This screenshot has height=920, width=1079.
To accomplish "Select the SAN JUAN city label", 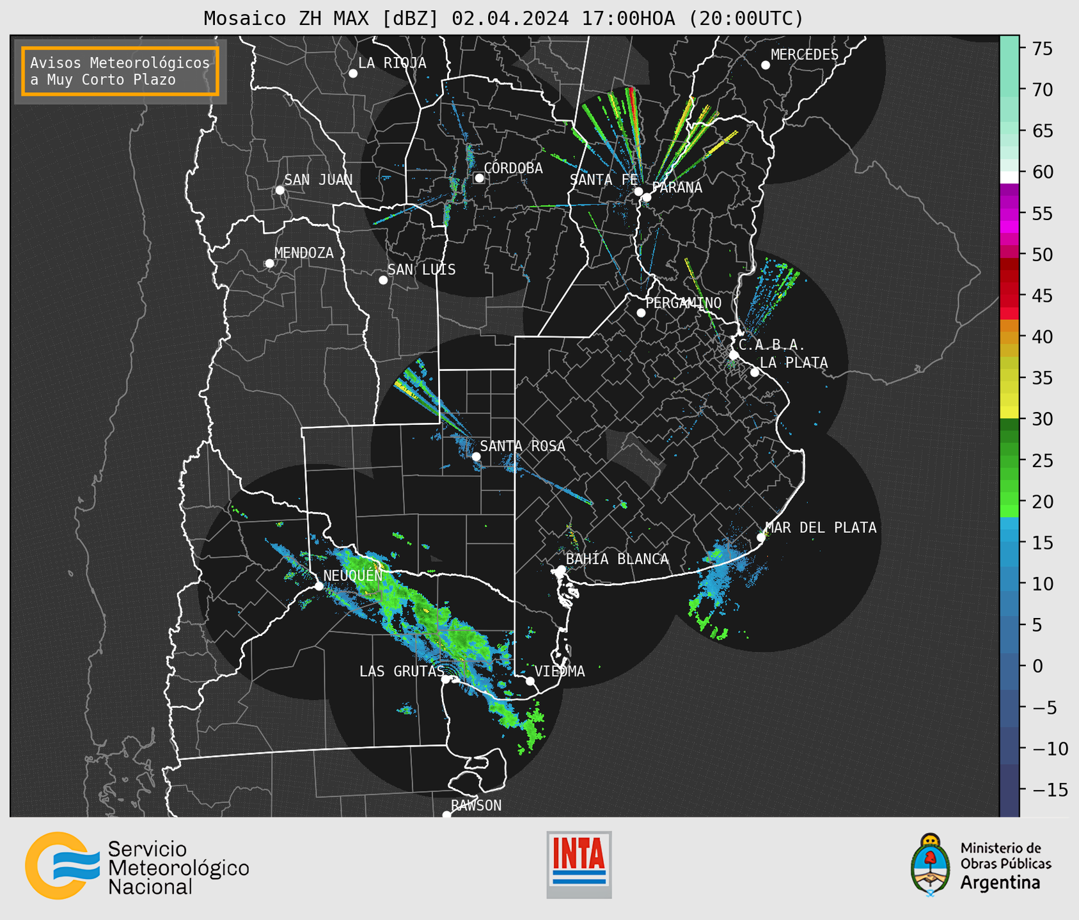I will pos(319,180).
